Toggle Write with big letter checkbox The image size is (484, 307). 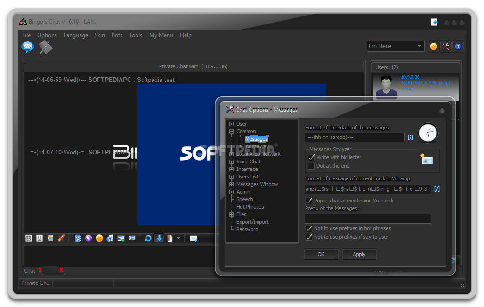[x=311, y=158]
